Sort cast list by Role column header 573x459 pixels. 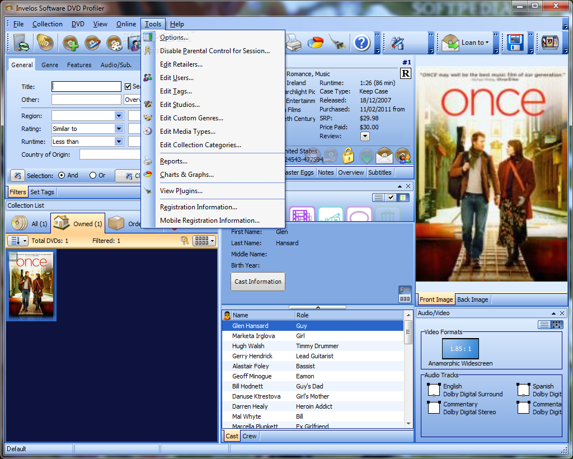coord(349,315)
